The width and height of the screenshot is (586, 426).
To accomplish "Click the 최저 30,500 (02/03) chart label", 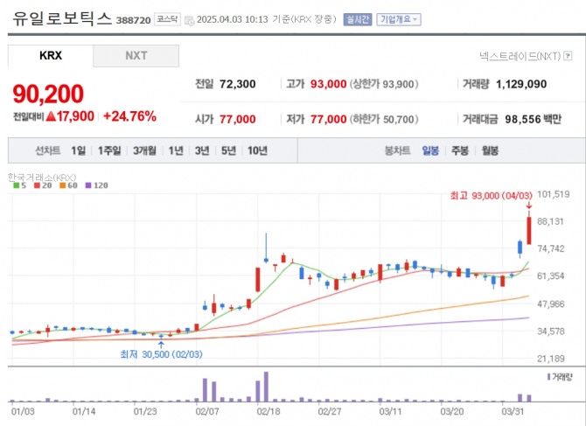I will pos(161,354).
